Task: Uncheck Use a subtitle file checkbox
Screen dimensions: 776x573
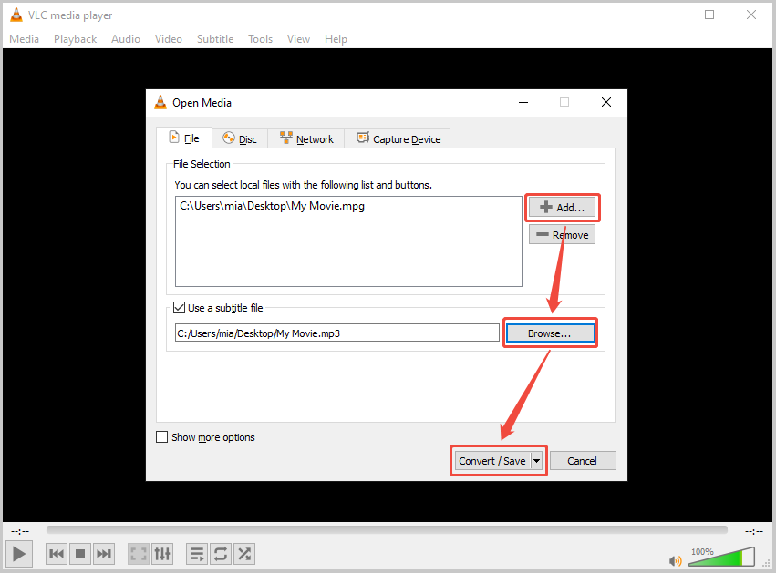Action: (179, 308)
